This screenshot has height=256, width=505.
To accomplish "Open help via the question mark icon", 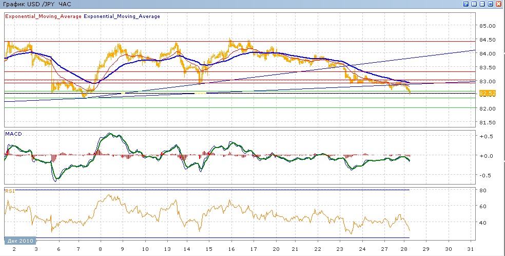I will point(466,4).
